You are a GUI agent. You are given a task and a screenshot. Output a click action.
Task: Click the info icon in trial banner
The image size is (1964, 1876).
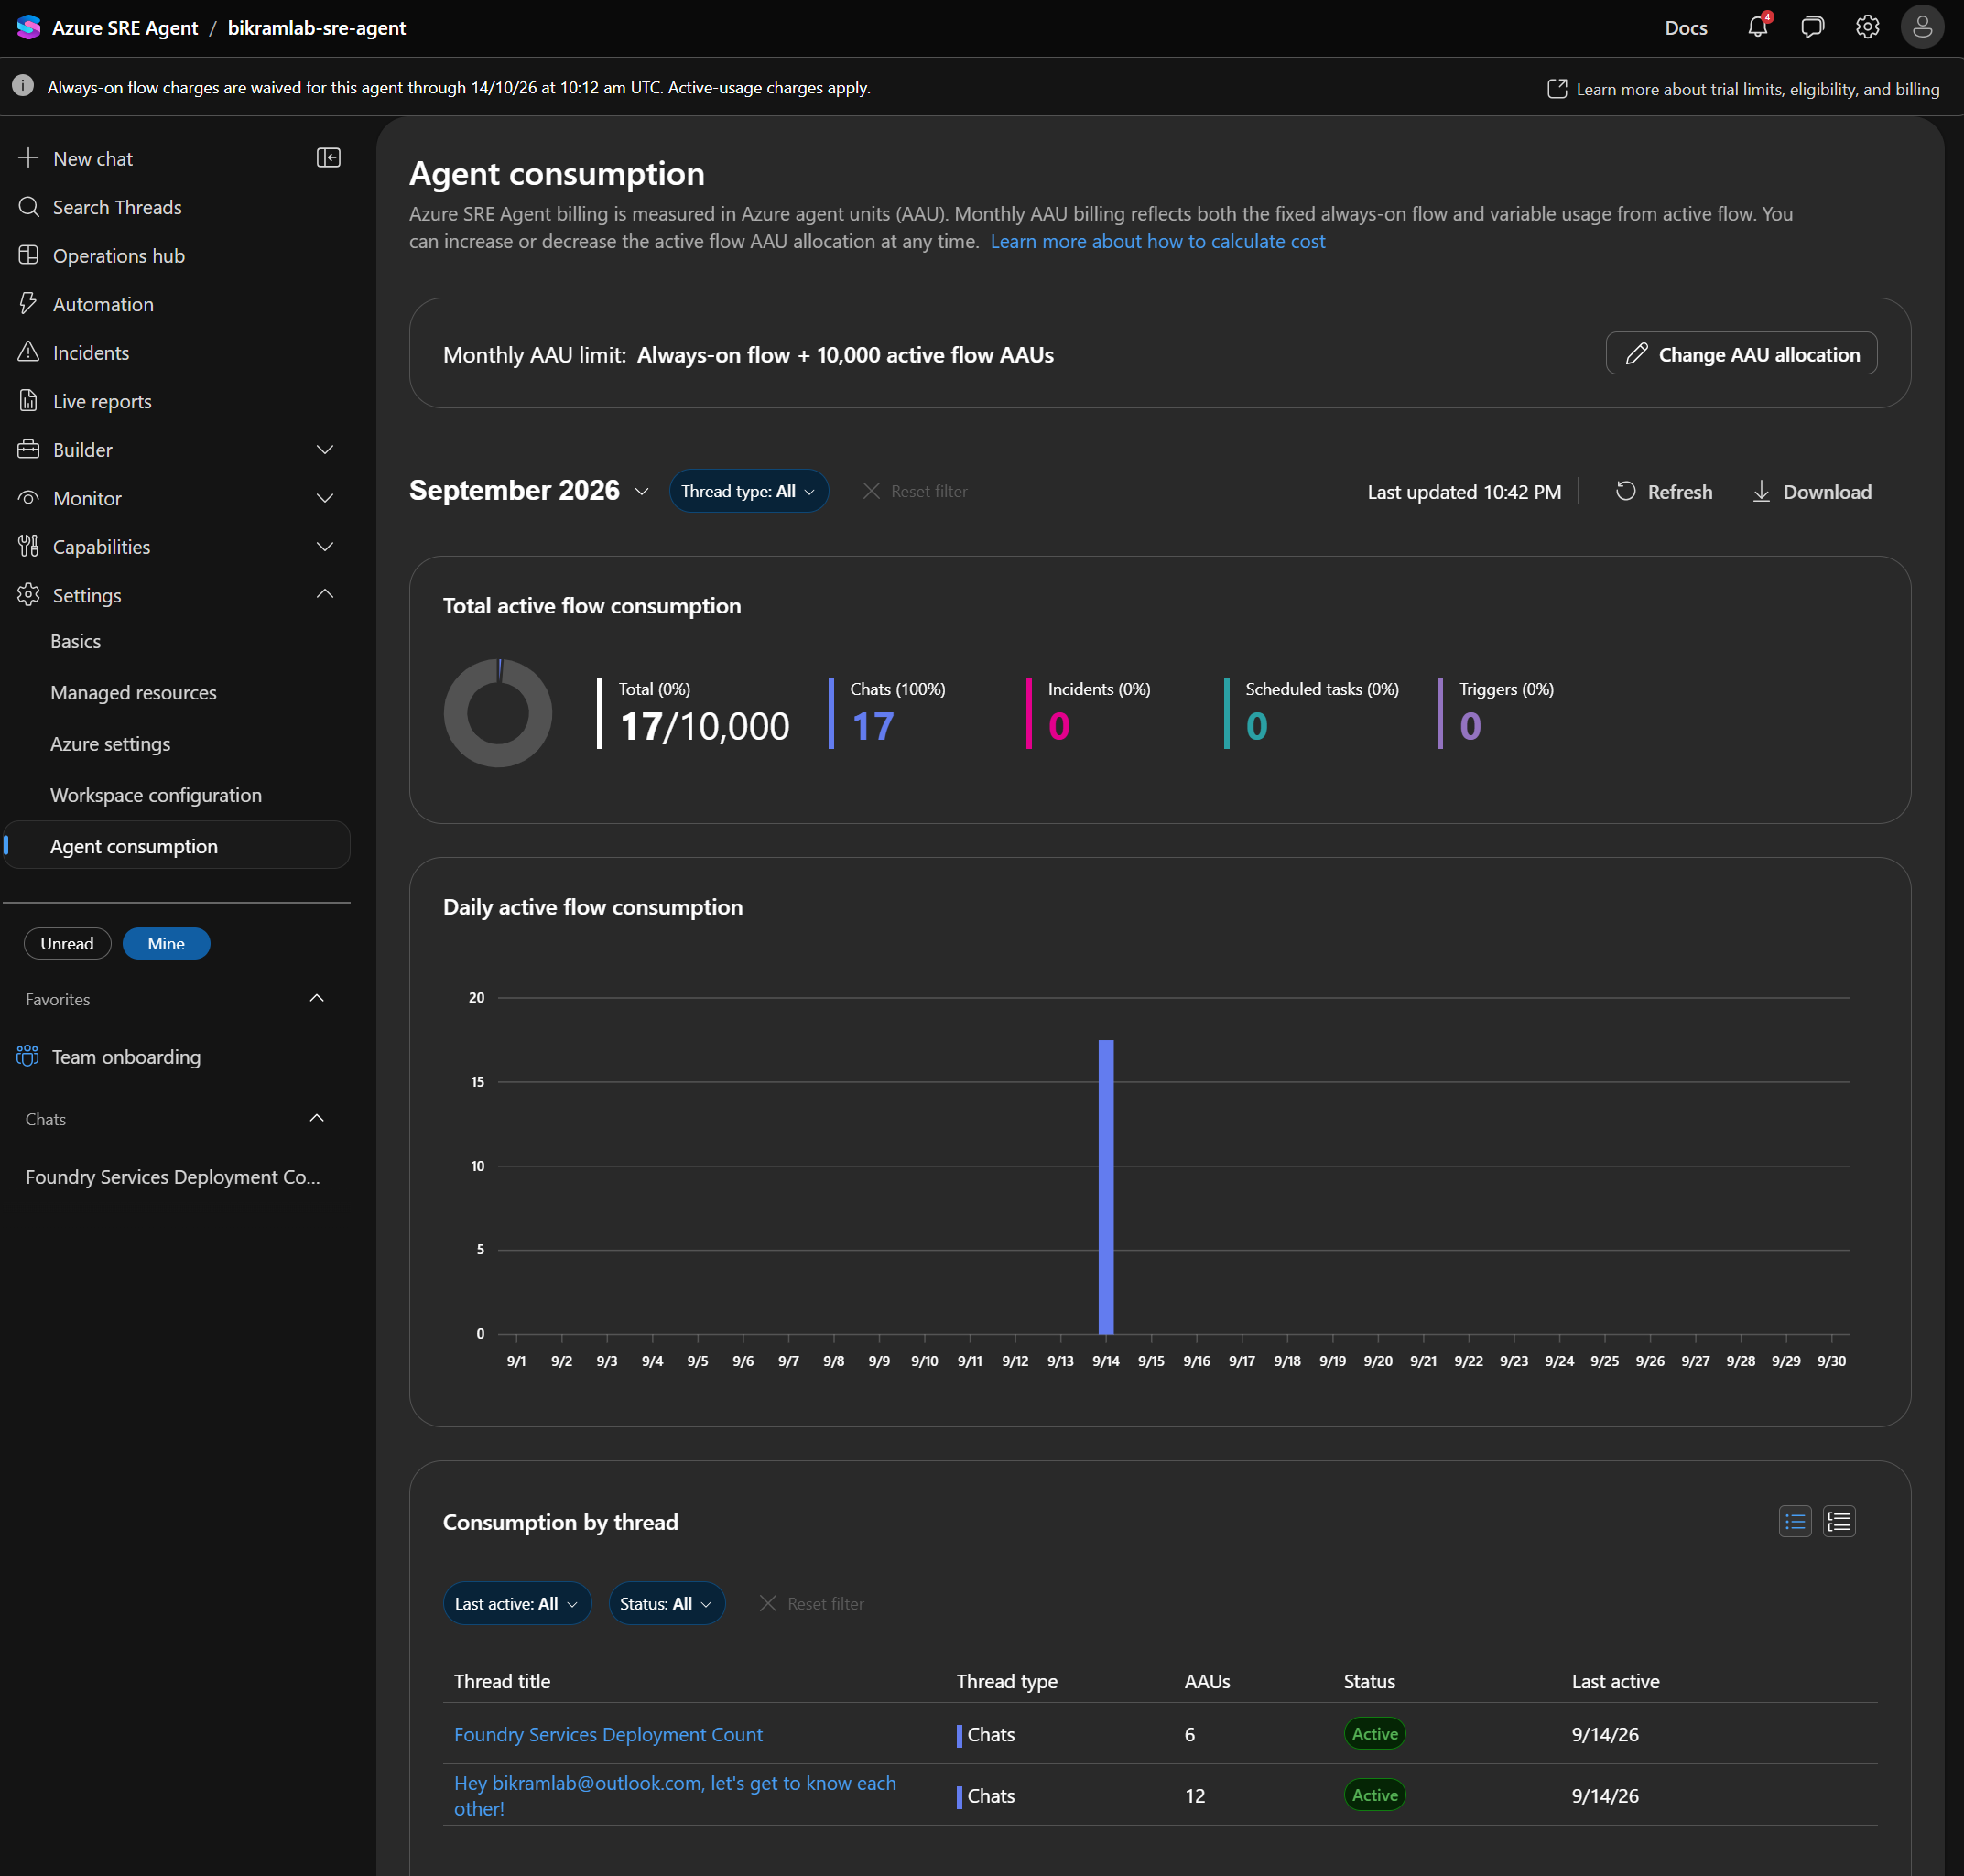[23, 86]
